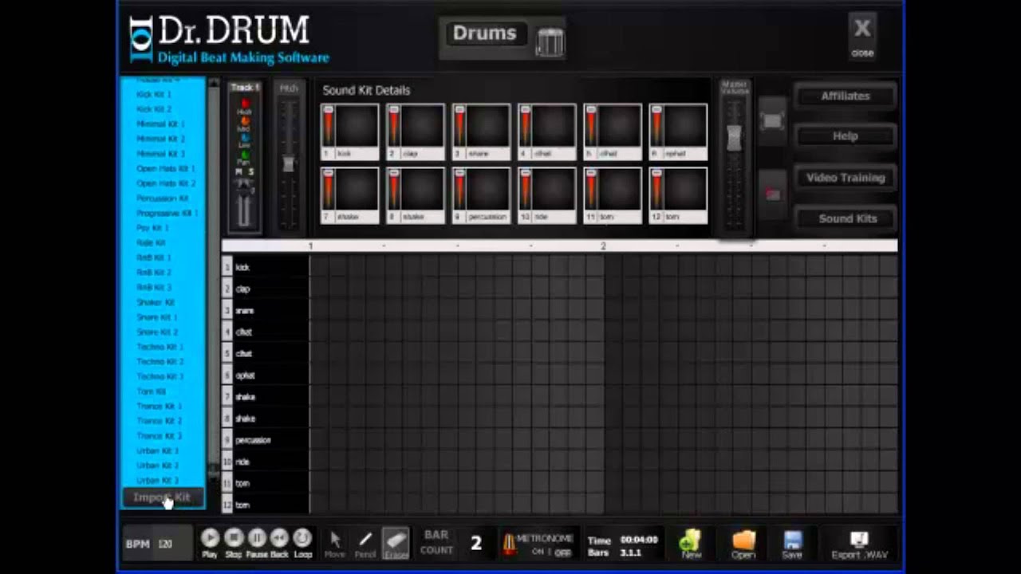1021x574 pixels.
Task: Select Tom Kit in list
Action: point(152,391)
